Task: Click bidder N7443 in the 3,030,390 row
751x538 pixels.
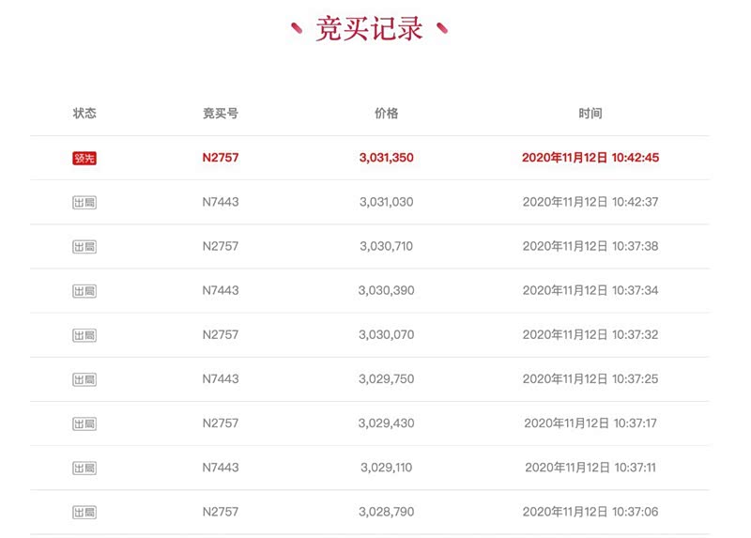Action: (221, 291)
